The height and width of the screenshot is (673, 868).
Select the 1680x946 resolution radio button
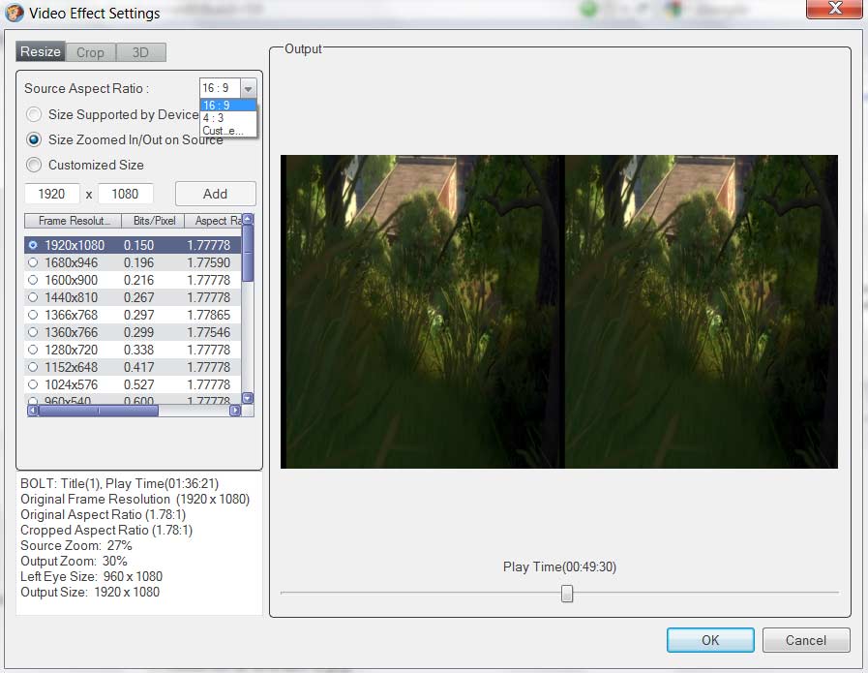point(33,262)
